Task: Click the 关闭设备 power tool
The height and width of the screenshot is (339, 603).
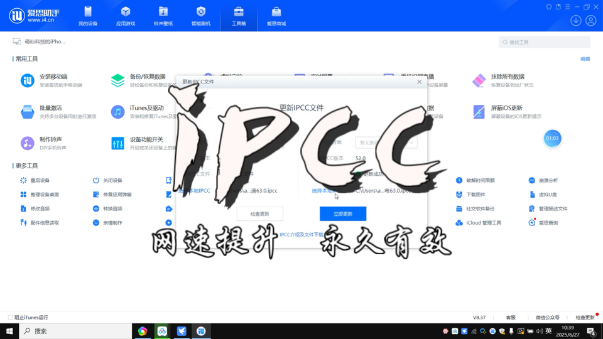Action: (107, 180)
